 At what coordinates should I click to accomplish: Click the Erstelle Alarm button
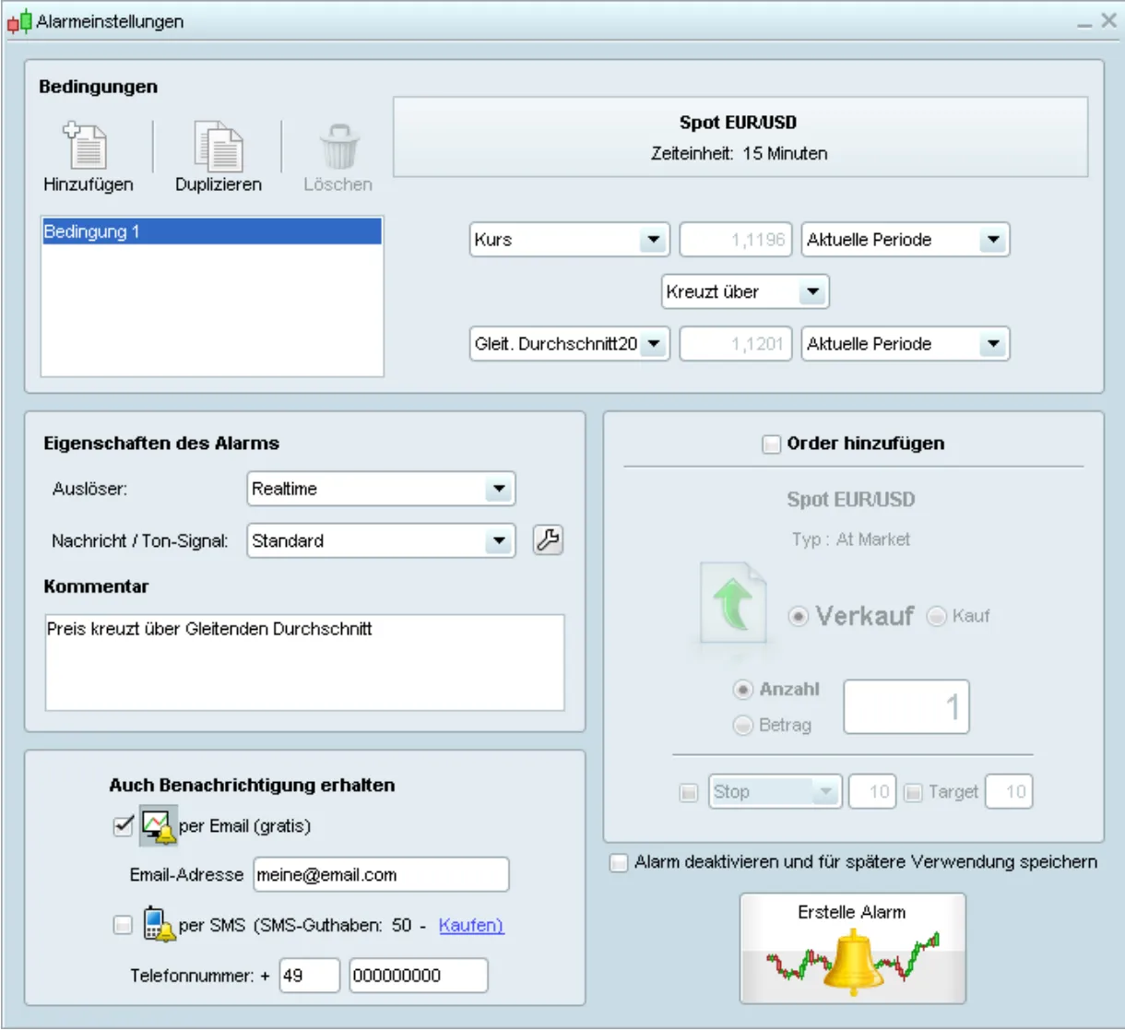(853, 948)
